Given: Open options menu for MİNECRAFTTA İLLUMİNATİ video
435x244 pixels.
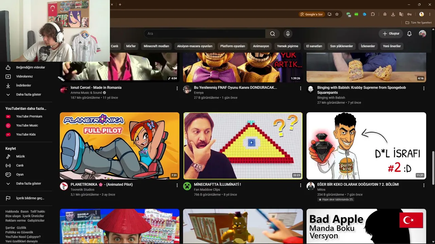Looking at the screenshot, I should click(300, 185).
